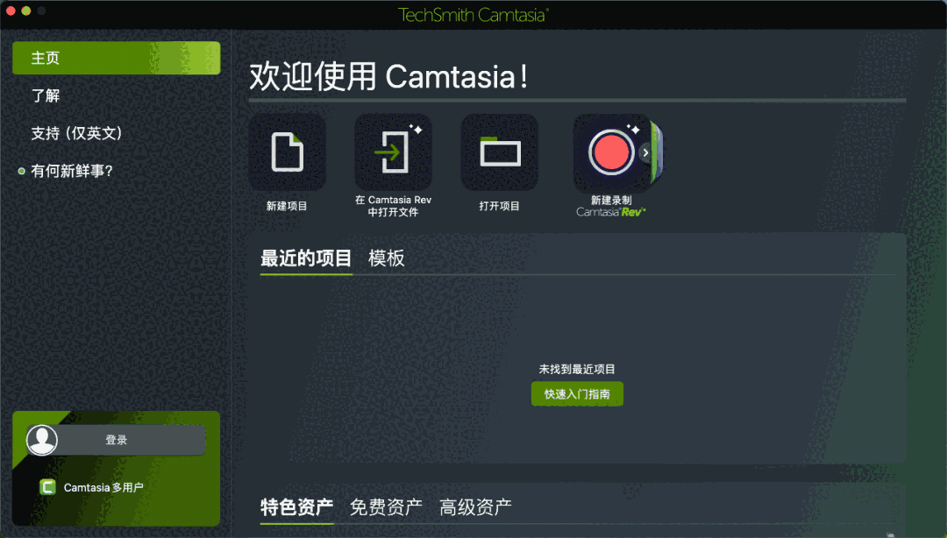The width and height of the screenshot is (947, 538).
Task: Click the Camtasia multi-user logo icon
Action: 47,487
